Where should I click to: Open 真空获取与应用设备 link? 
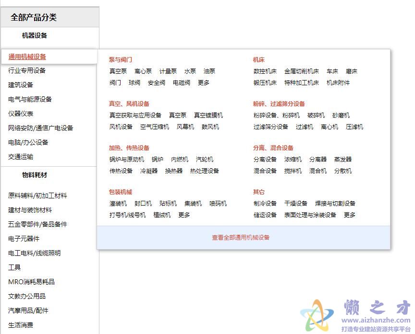[135, 115]
